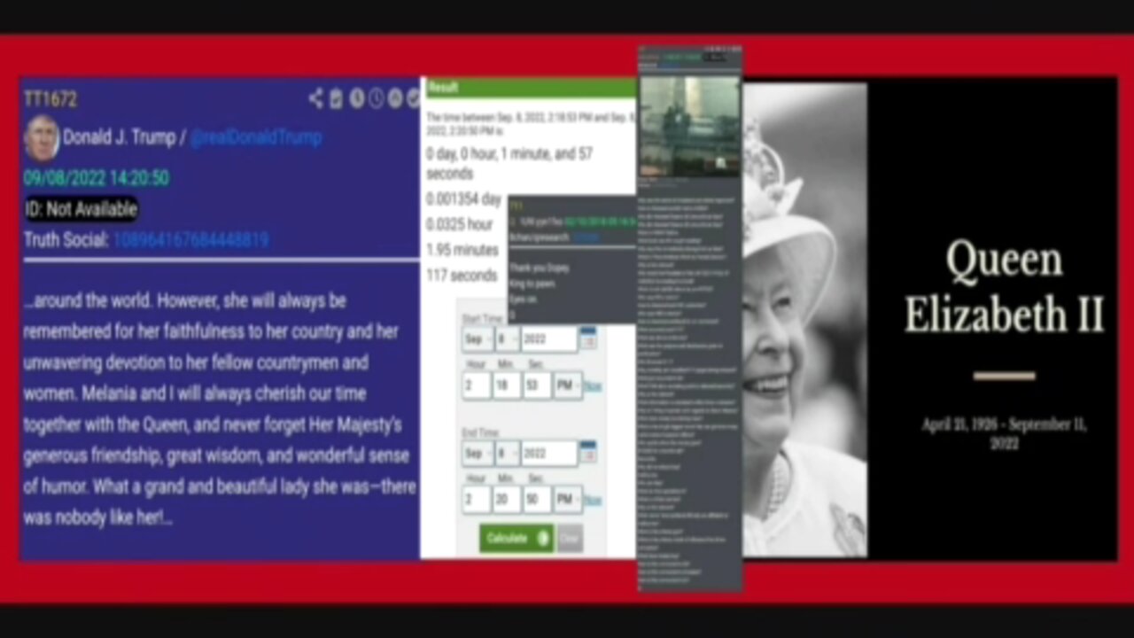Image resolution: width=1134 pixels, height=638 pixels.
Task: Click the End Time year field 2022
Action: (549, 454)
